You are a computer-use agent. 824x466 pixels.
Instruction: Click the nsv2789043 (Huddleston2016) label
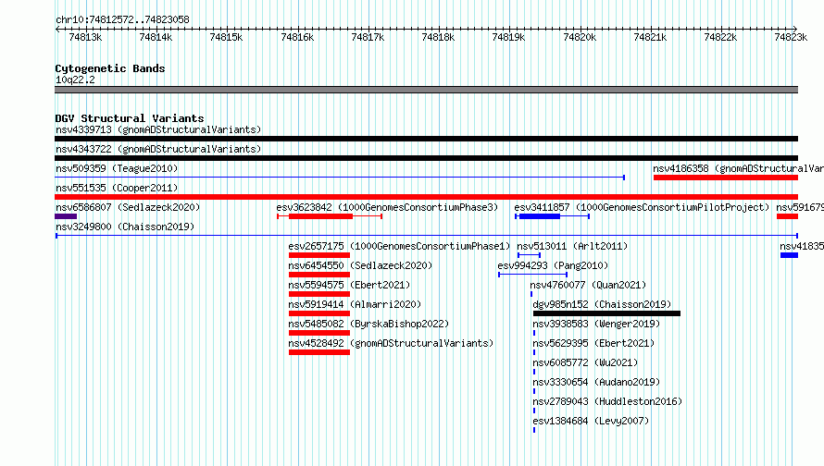coord(607,401)
